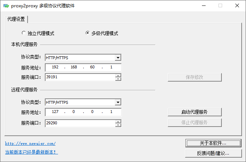The image size is (246, 162).
Task: Open the local 协议类型 dropdown
Action: point(117,57)
